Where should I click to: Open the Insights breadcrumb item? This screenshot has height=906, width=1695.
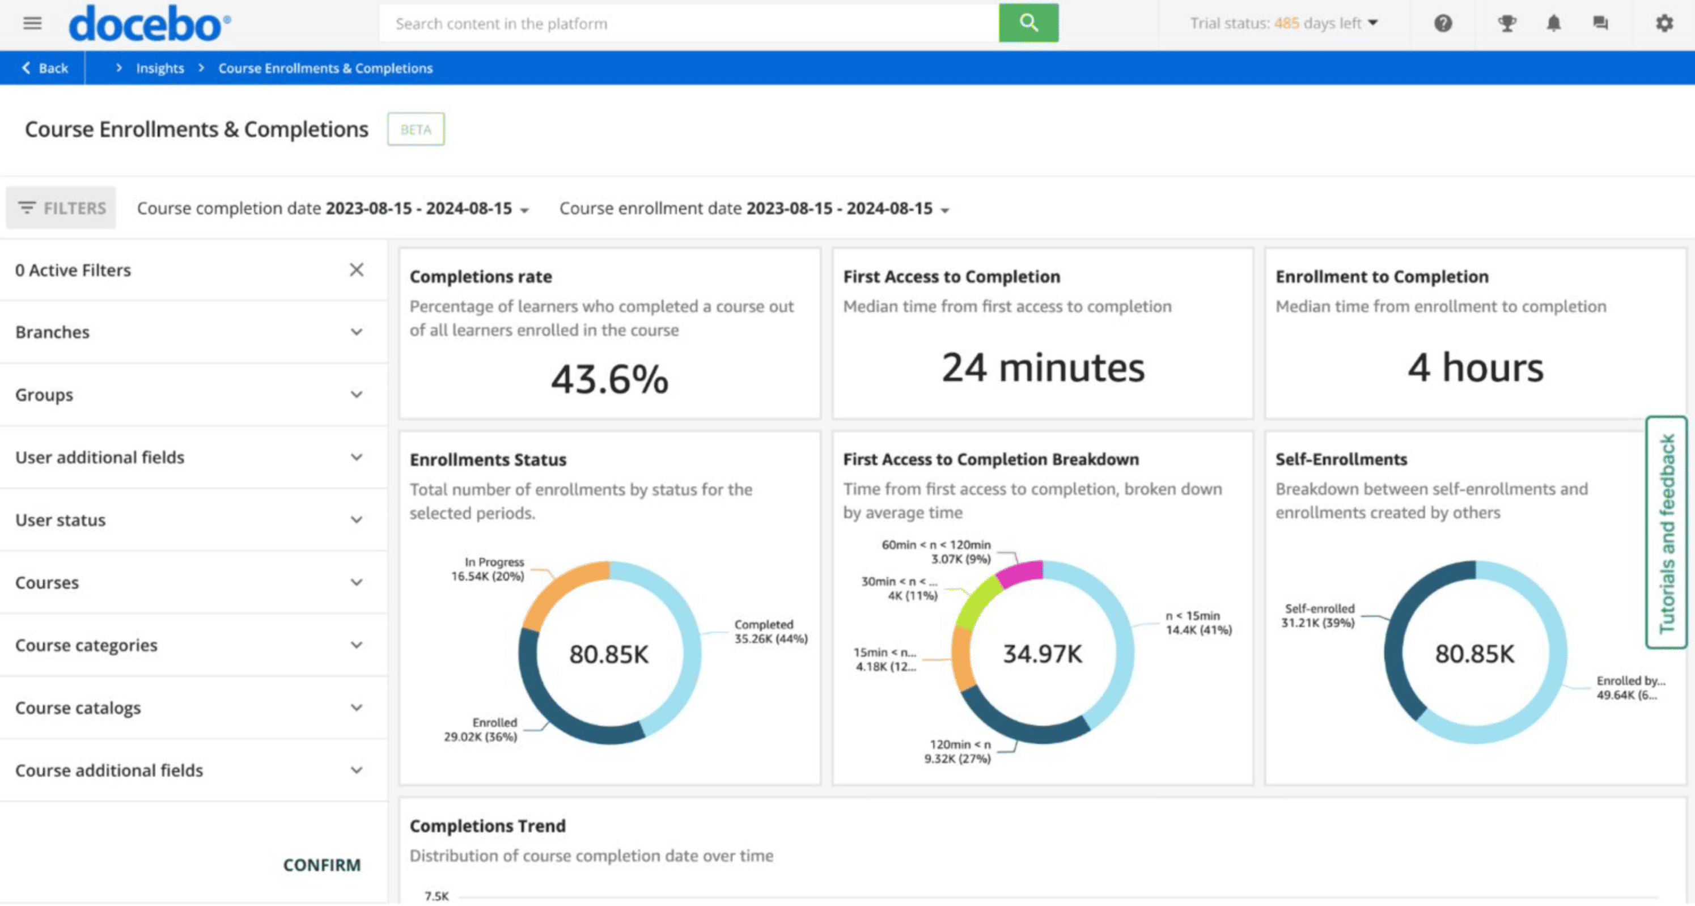coord(160,68)
